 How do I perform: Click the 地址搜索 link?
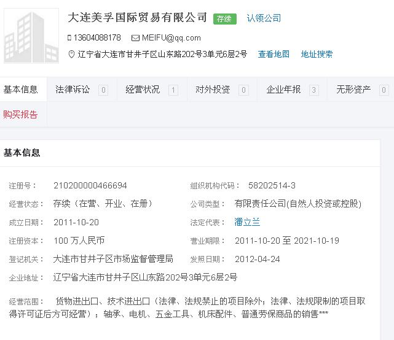(317, 54)
